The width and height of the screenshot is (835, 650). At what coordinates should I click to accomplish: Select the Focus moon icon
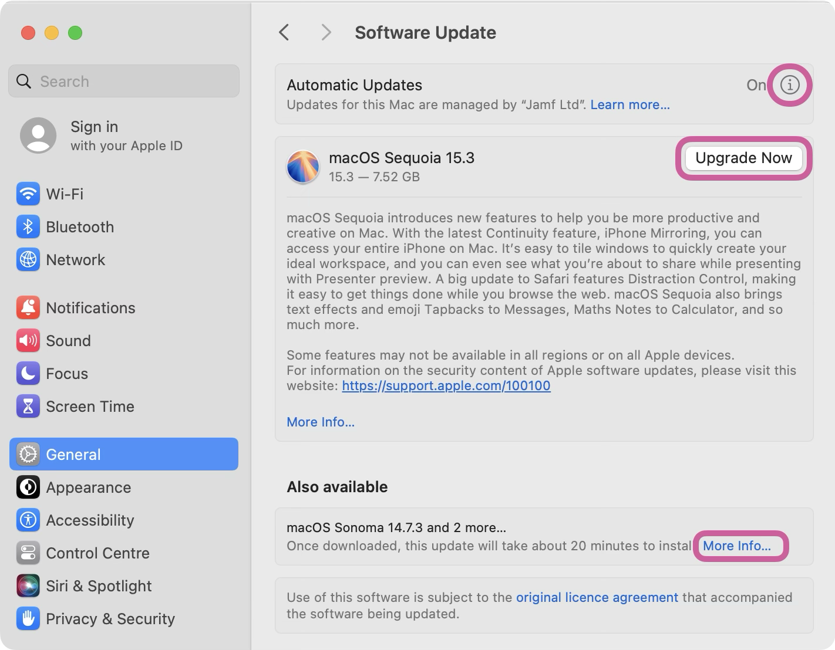pos(28,373)
